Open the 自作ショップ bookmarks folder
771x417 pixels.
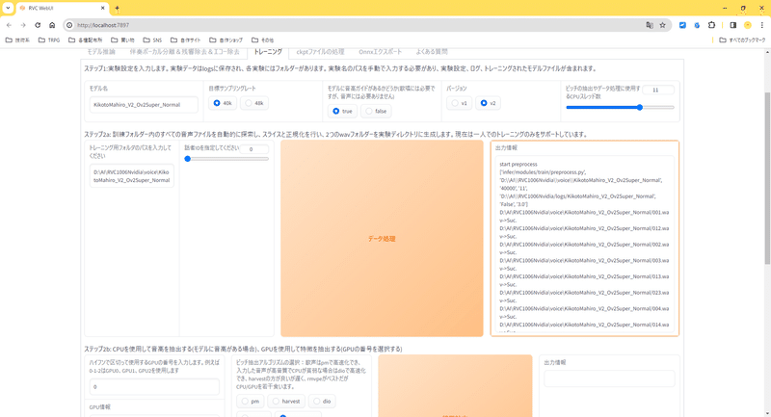226,40
